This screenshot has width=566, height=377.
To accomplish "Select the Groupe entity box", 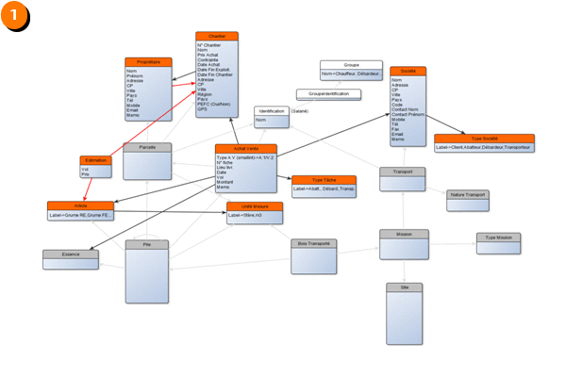I will (x=351, y=69).
